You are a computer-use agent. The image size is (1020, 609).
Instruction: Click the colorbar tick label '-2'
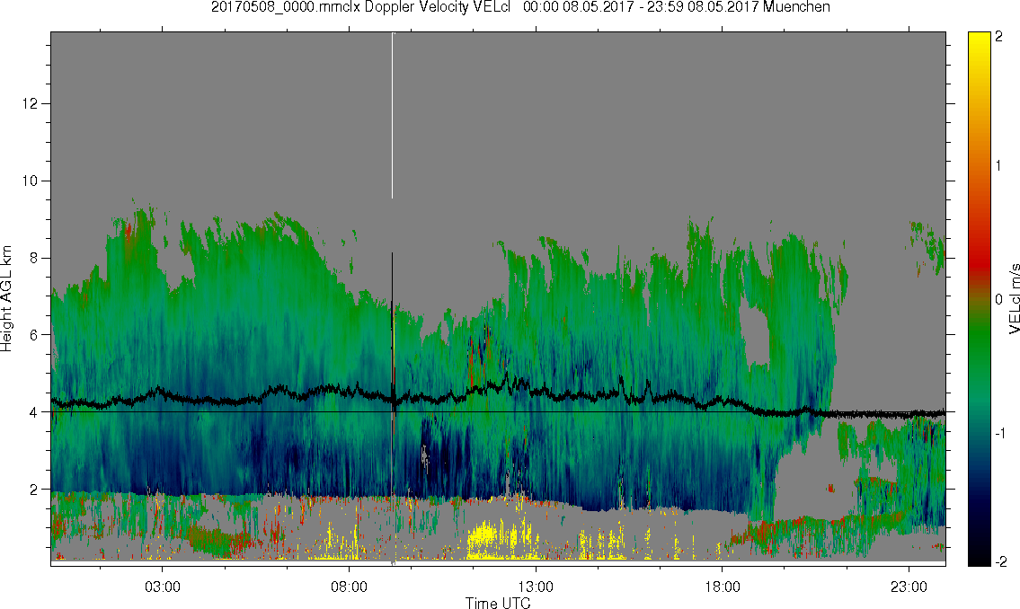(999, 561)
